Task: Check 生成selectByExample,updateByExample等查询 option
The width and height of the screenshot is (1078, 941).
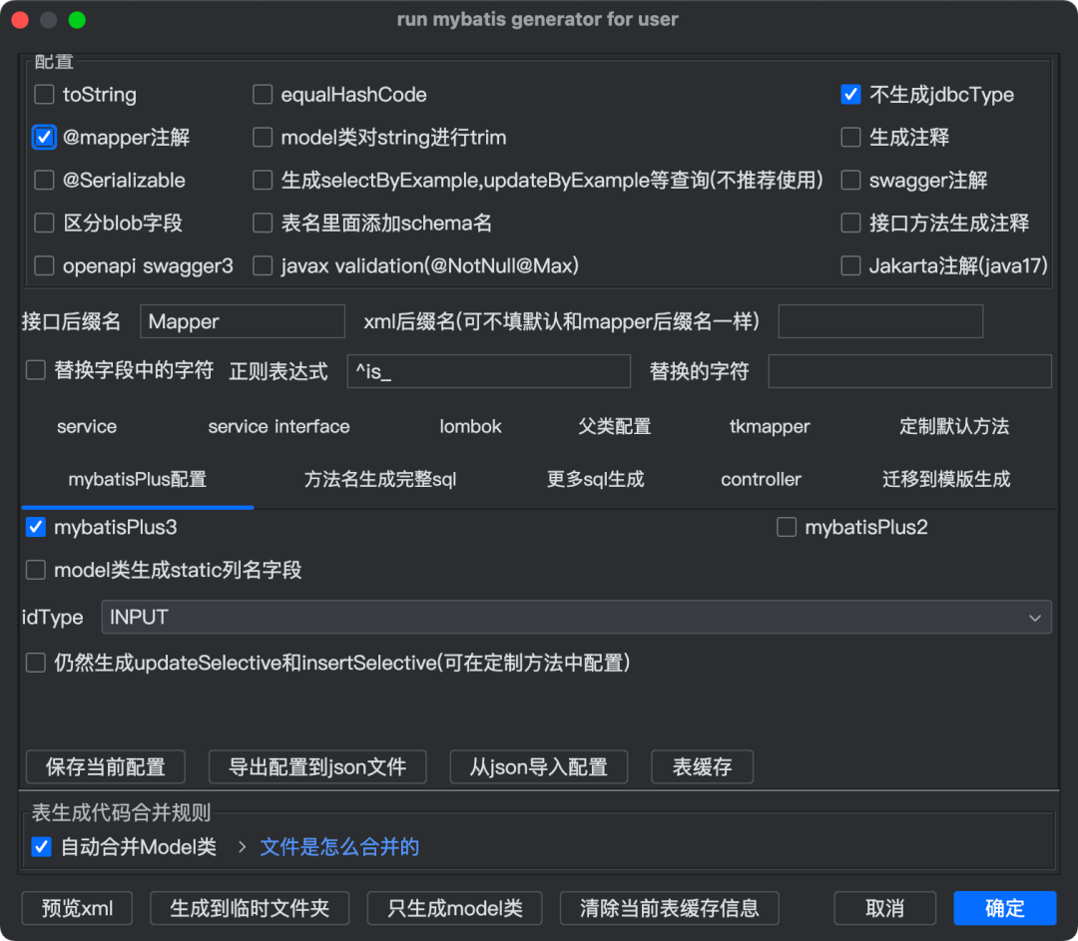Action: 263,180
